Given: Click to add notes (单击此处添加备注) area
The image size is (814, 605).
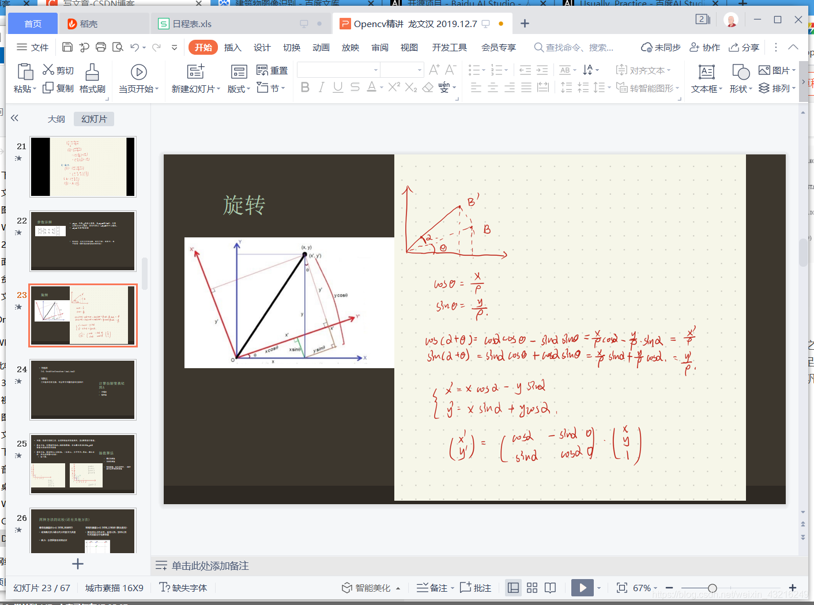Looking at the screenshot, I should (x=210, y=566).
